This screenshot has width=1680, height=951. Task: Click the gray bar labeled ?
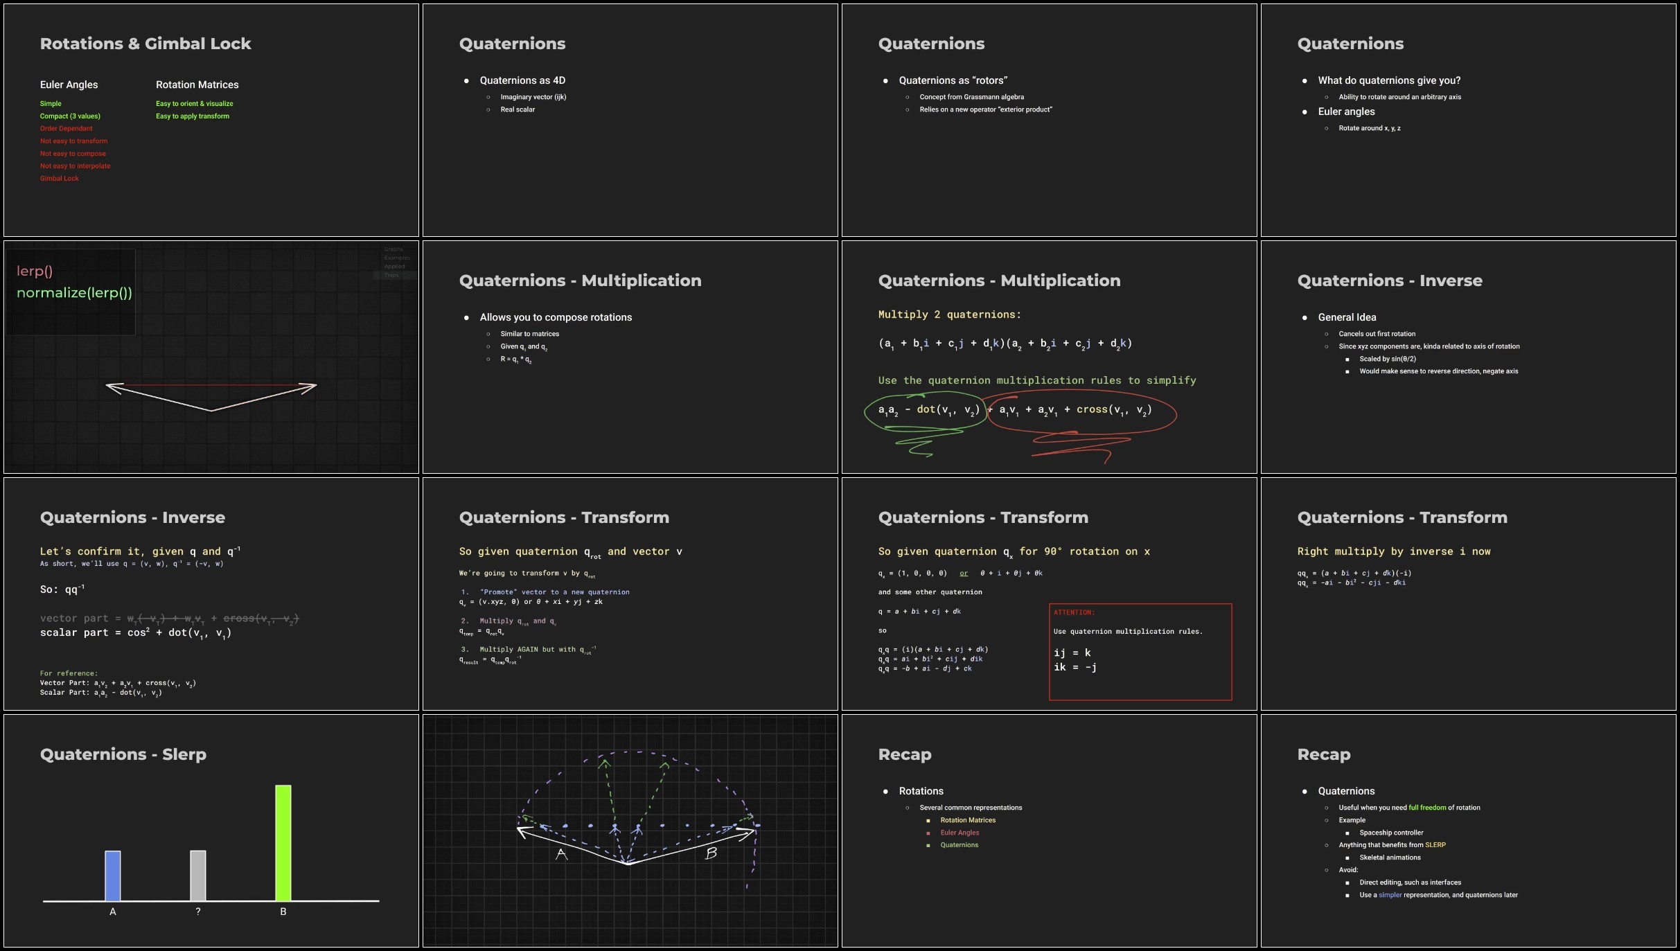(198, 876)
